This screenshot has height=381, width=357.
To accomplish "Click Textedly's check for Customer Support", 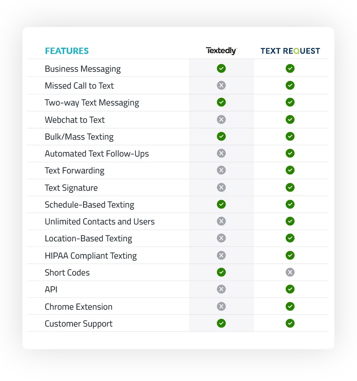I will pos(221,323).
